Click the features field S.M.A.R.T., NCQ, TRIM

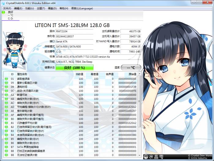point(98,62)
